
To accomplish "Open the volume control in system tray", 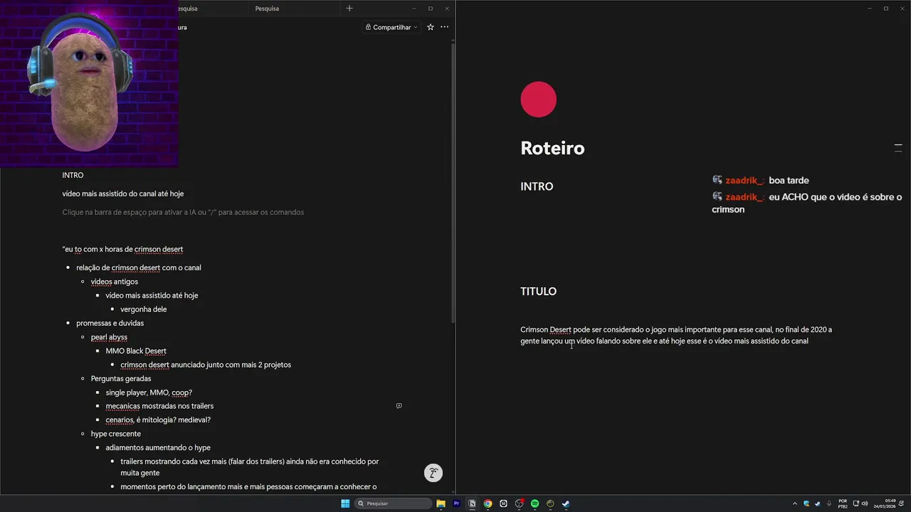I will [865, 503].
